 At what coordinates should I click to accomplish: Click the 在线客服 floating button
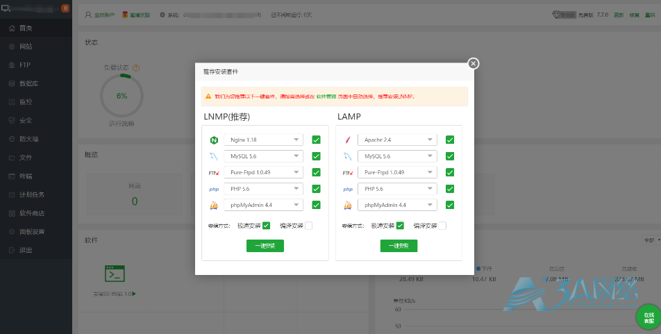click(x=649, y=318)
